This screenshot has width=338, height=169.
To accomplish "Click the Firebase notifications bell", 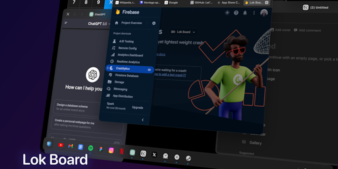I will point(245,13).
